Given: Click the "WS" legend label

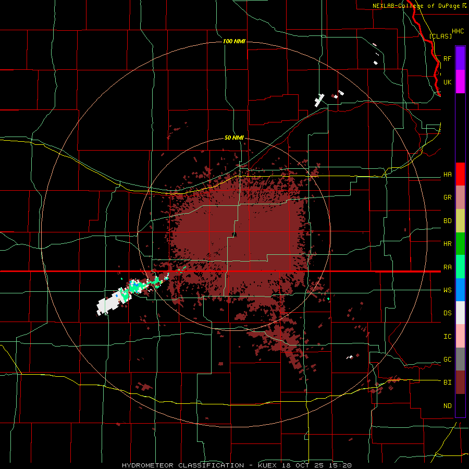Looking at the screenshot, I should tap(447, 290).
